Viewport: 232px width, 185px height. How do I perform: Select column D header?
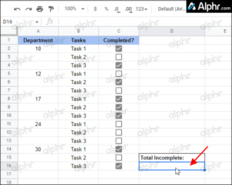172,31
